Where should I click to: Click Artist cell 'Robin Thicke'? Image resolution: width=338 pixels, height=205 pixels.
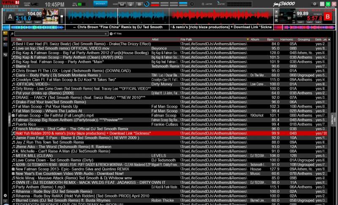163,200
